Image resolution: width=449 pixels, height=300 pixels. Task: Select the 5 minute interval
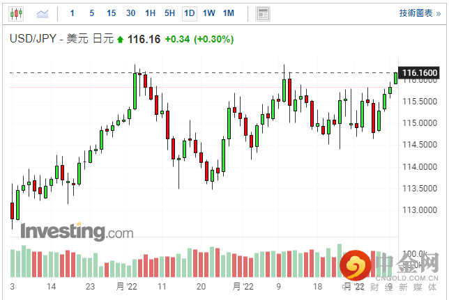point(91,13)
